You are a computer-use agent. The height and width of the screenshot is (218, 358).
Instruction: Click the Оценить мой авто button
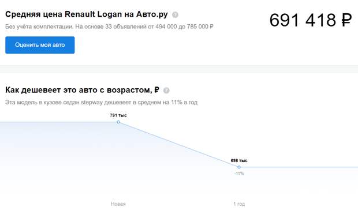(40, 45)
